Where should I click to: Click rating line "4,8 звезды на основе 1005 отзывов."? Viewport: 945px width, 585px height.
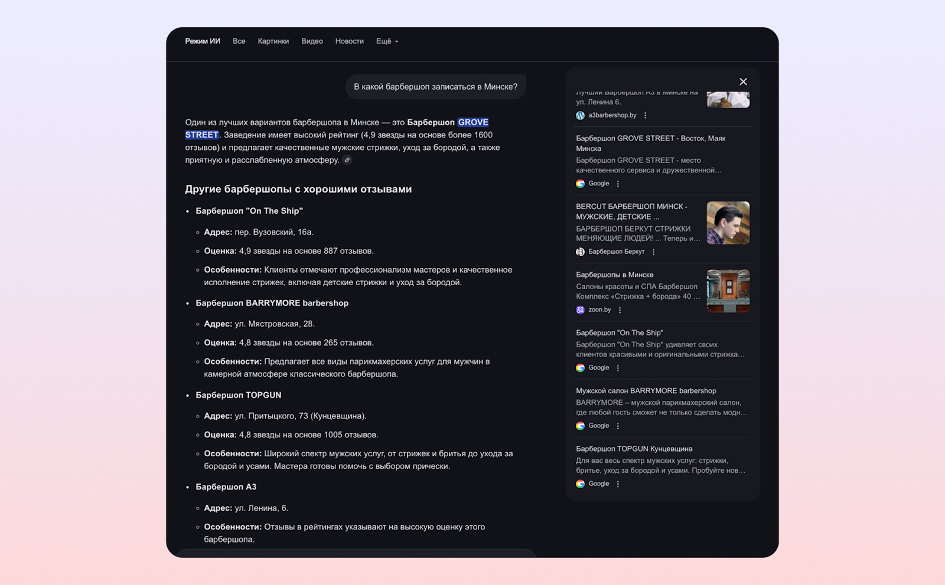coord(309,435)
